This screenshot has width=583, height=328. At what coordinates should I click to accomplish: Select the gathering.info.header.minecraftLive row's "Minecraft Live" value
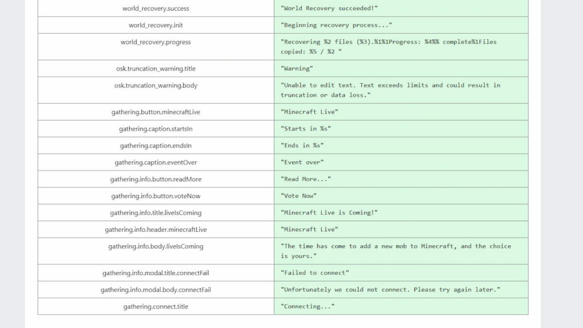point(309,229)
